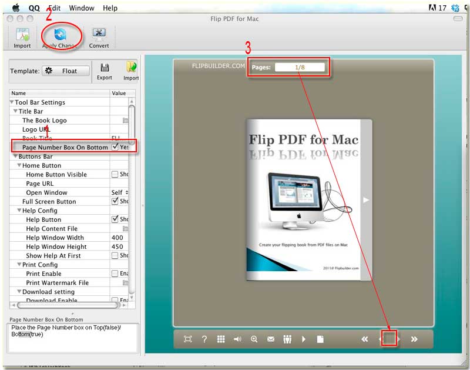The height and width of the screenshot is (370, 470).
Task: Collapse the Download setting tree node
Action: 19,291
